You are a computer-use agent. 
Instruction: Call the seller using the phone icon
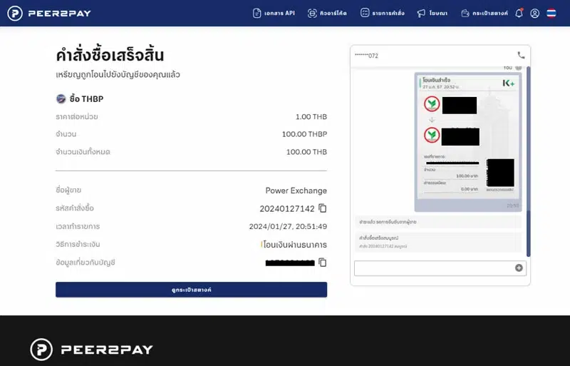(x=521, y=55)
